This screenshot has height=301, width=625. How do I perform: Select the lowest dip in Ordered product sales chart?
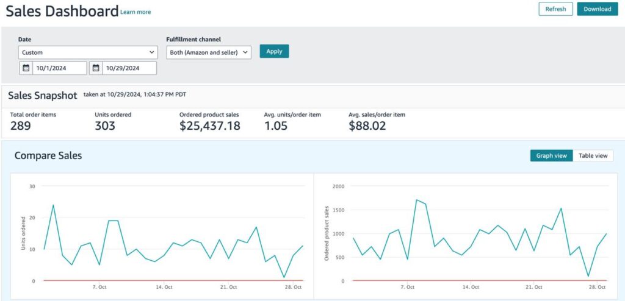[588, 276]
